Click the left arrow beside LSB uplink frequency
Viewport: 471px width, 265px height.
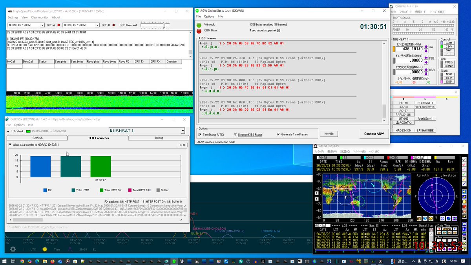[x=426, y=58]
